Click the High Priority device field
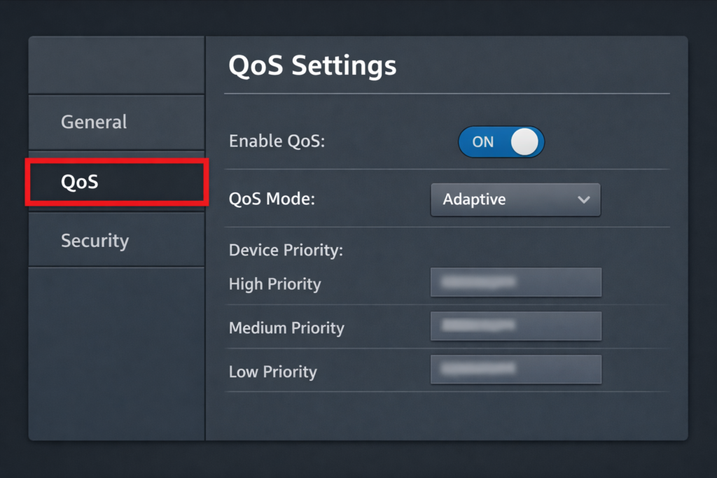The width and height of the screenshot is (717, 478). click(x=516, y=282)
